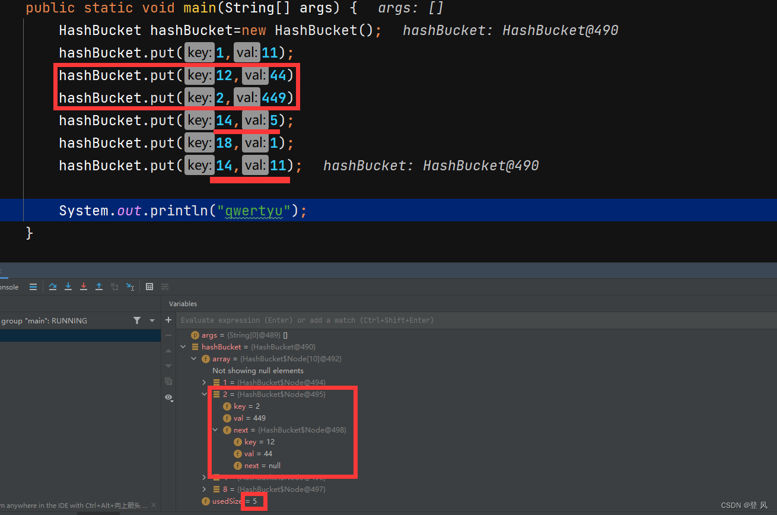
Task: Click inline hint 'hashBucket: HashBucket@490' on first line
Action: pyautogui.click(x=511, y=30)
